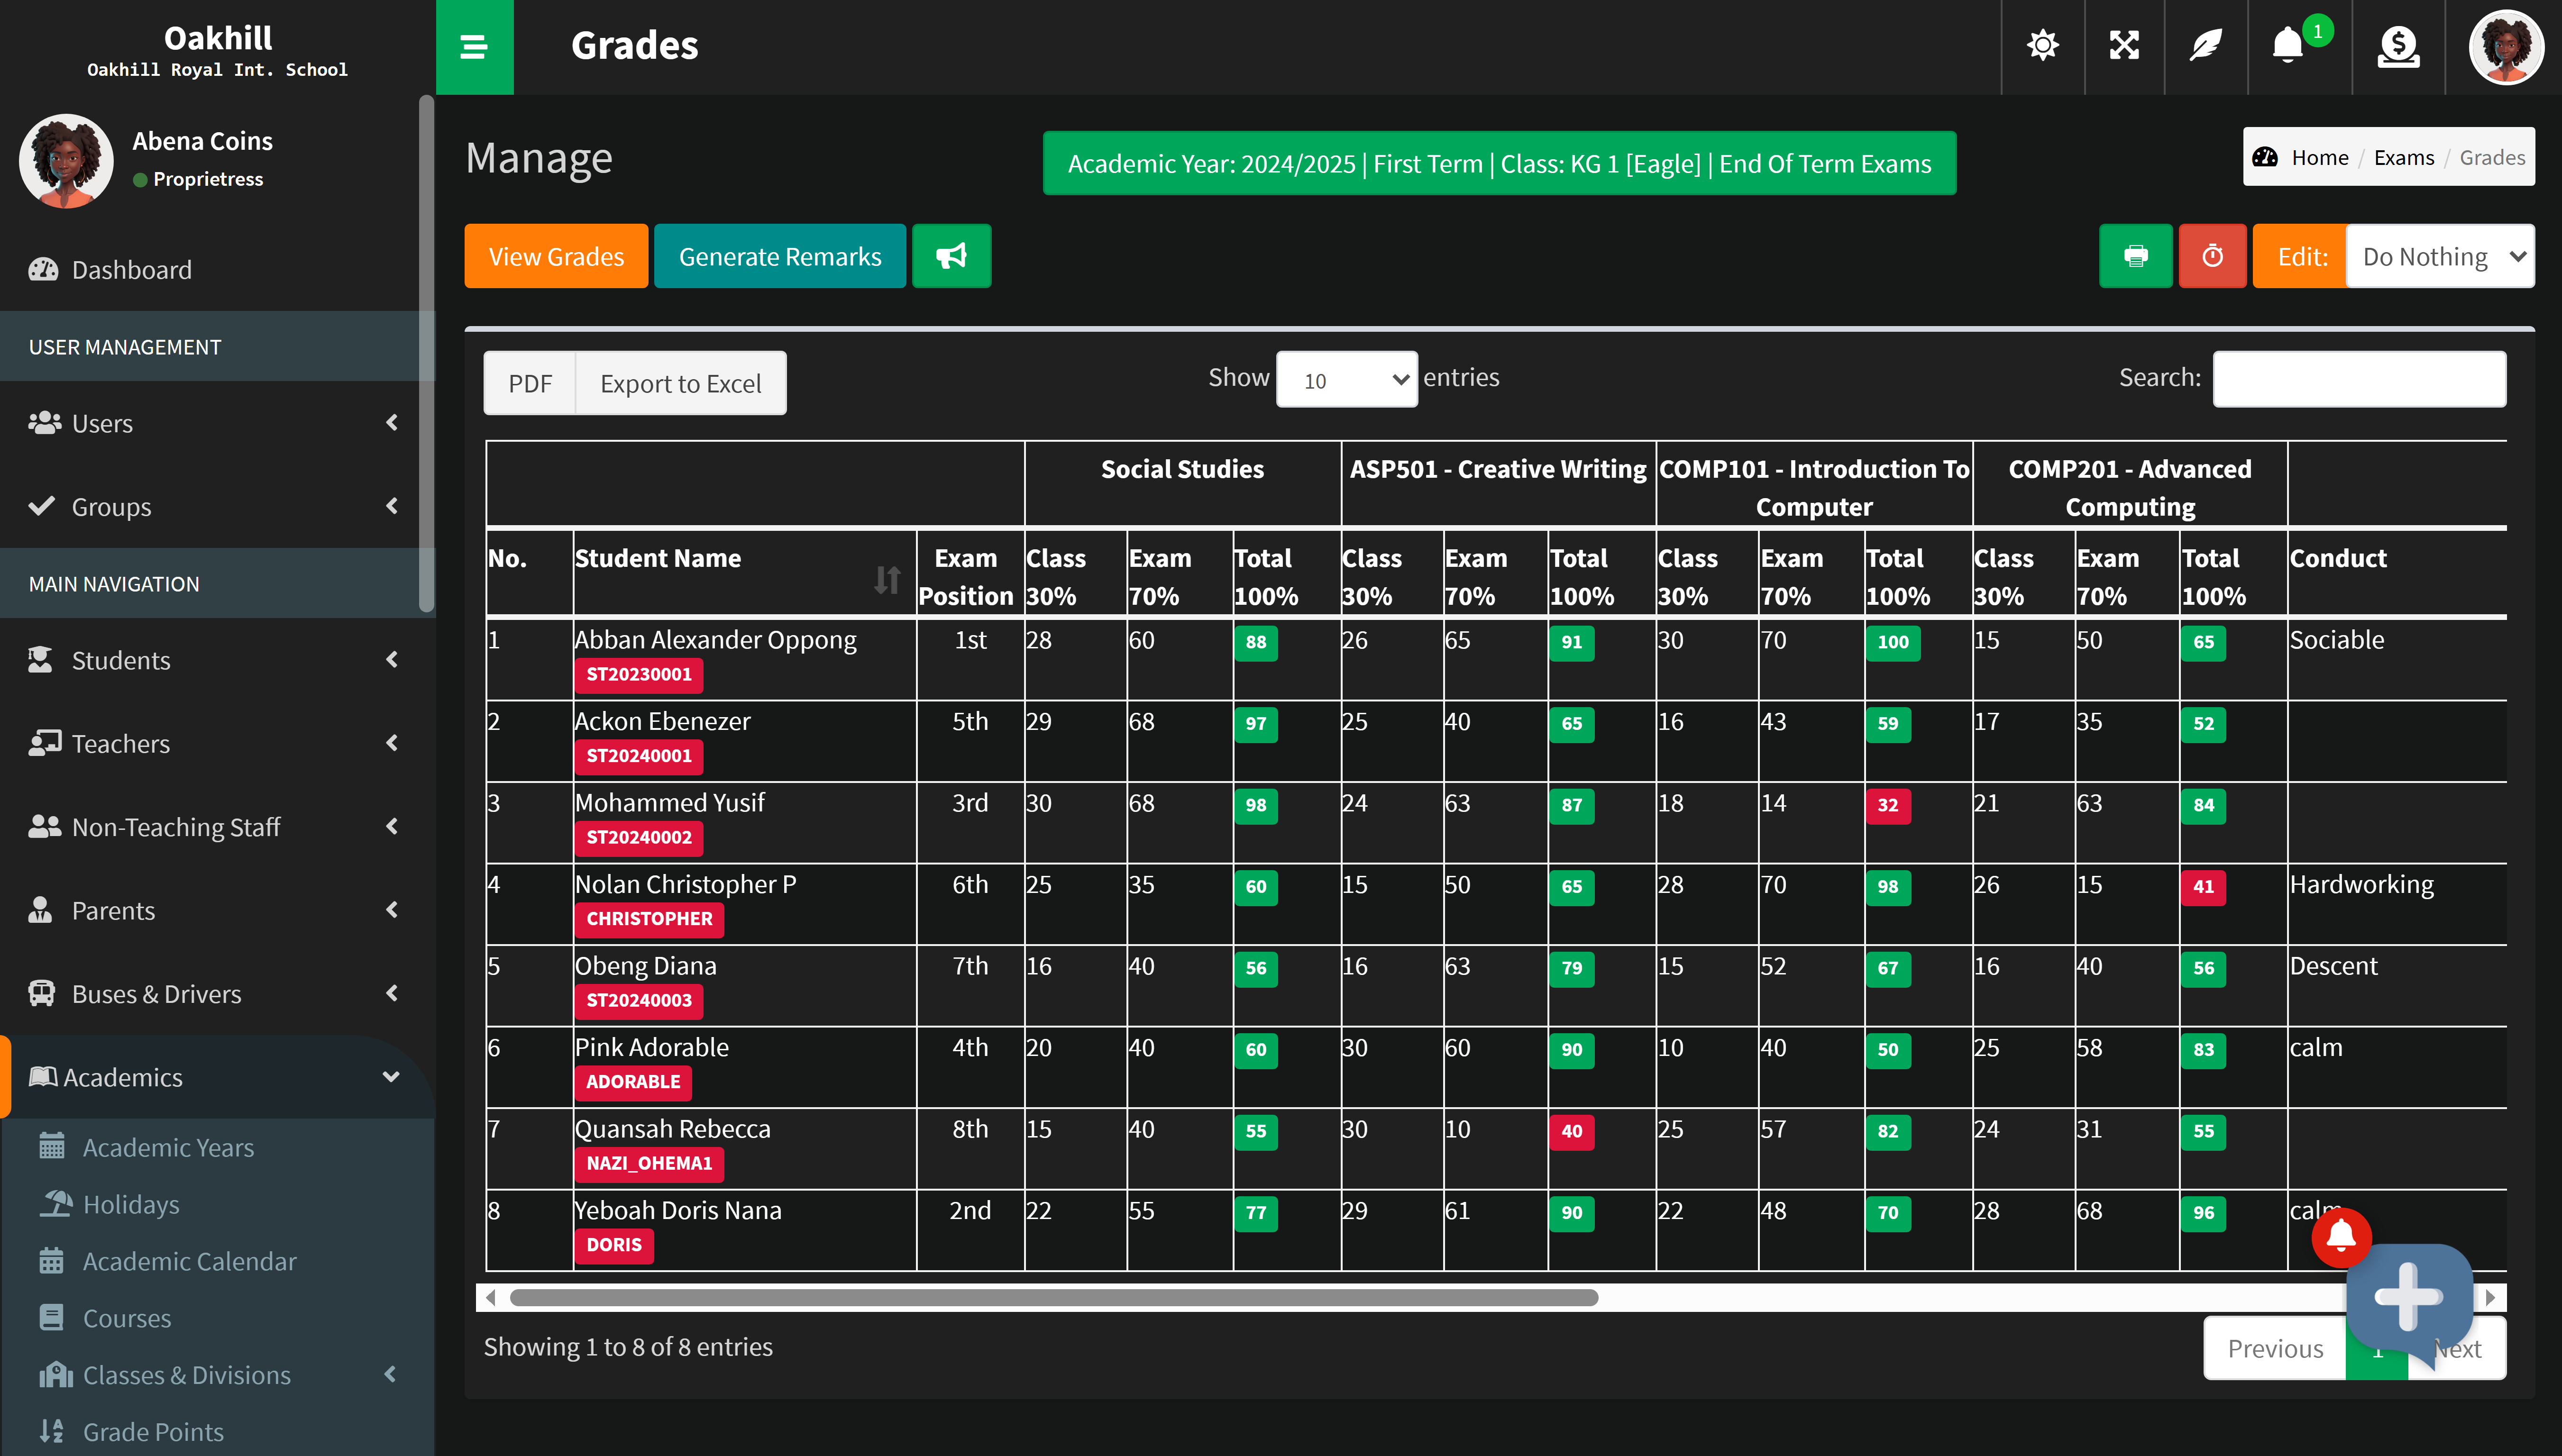Toggle the hamburger sidebar menu button
The width and height of the screenshot is (2562, 1456).
pos(474,47)
